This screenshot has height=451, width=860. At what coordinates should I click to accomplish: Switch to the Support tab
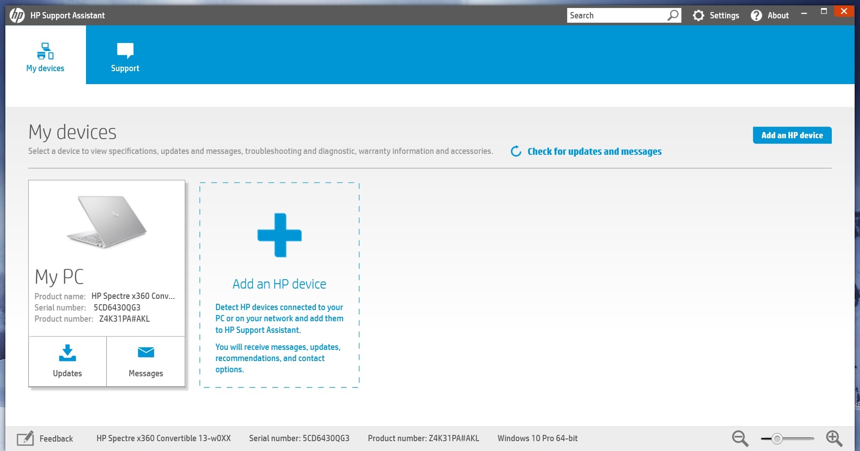(x=125, y=55)
